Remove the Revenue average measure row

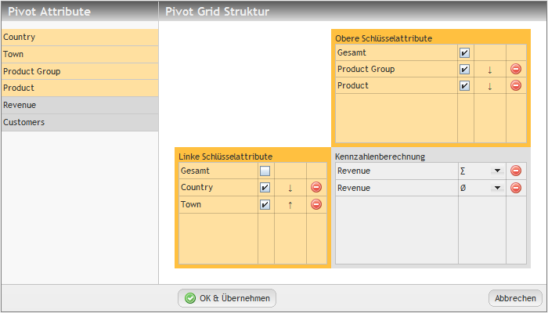pos(515,188)
